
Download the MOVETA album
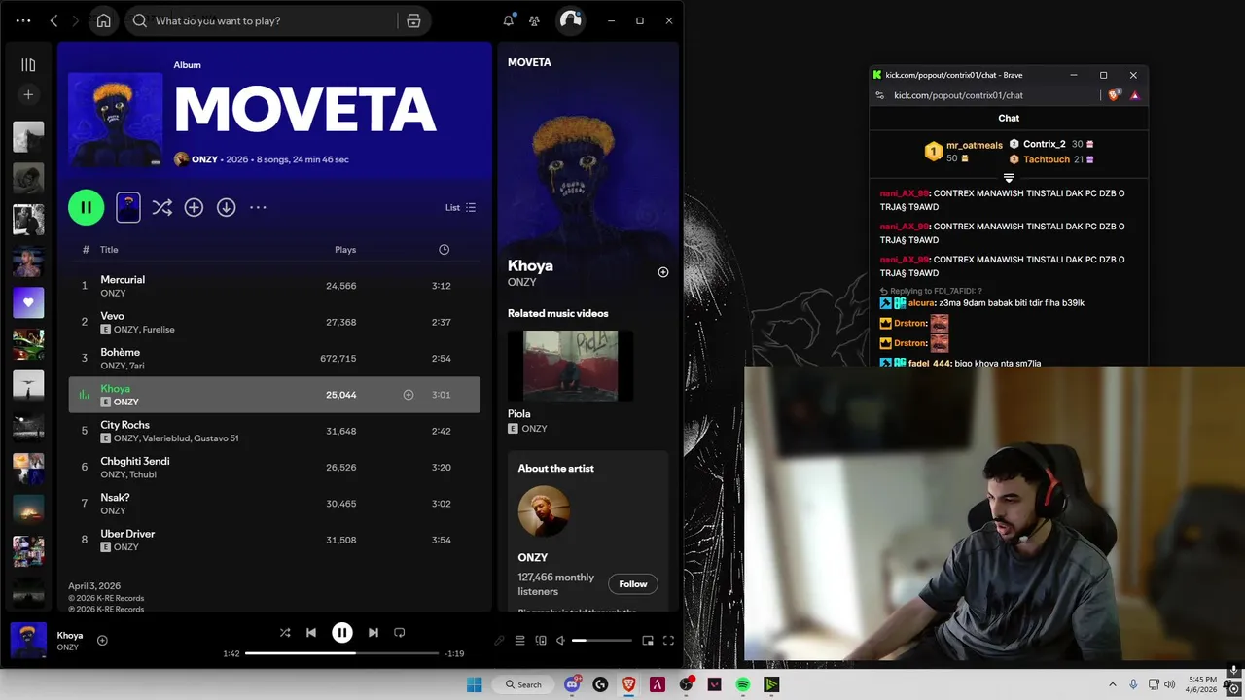226,207
